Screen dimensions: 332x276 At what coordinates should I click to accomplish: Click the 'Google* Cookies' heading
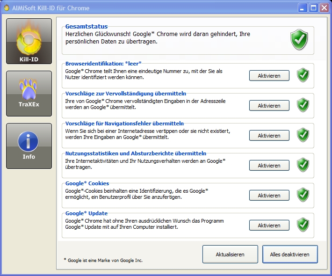(87, 183)
